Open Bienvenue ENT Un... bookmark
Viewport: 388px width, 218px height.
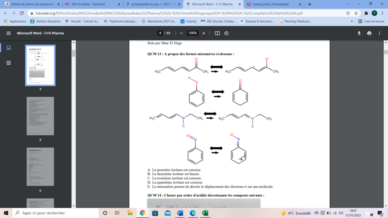[159, 21]
